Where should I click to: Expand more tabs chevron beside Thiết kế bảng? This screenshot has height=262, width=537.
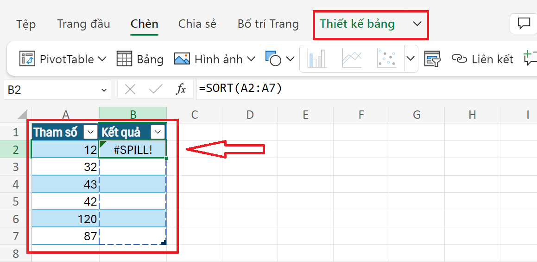pyautogui.click(x=417, y=24)
